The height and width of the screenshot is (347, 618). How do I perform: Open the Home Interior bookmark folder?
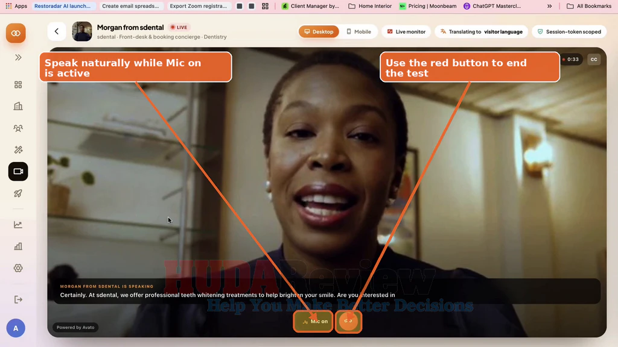[370, 6]
